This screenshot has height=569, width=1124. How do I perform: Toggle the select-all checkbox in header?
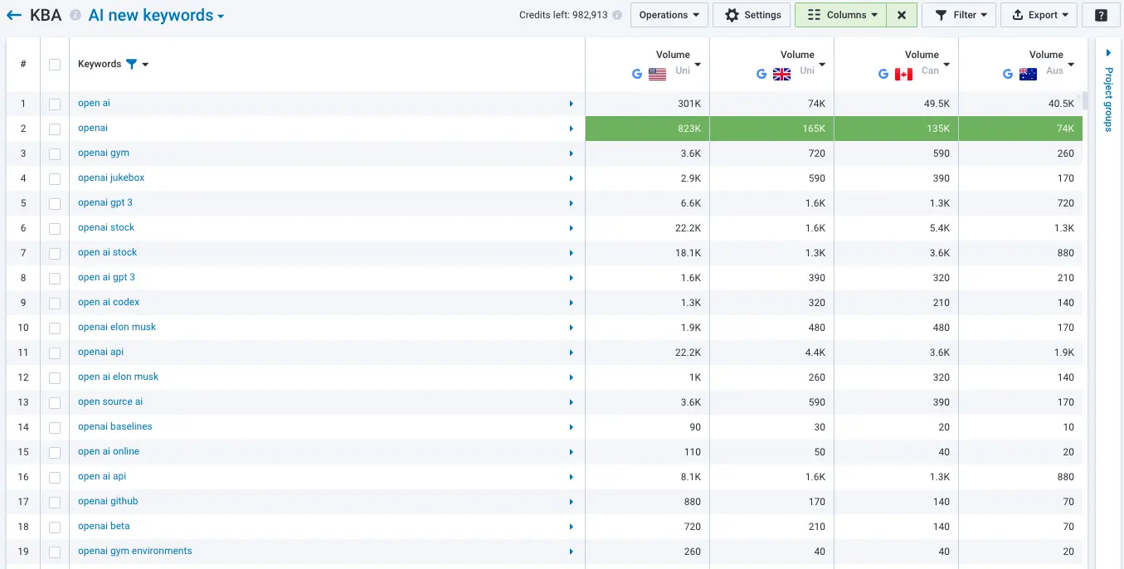click(55, 65)
